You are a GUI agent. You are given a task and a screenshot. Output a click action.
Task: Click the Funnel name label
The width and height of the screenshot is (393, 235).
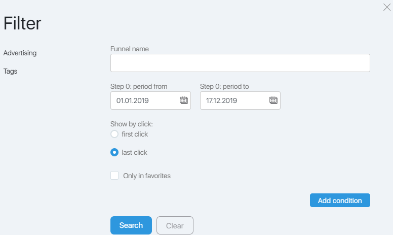click(130, 49)
